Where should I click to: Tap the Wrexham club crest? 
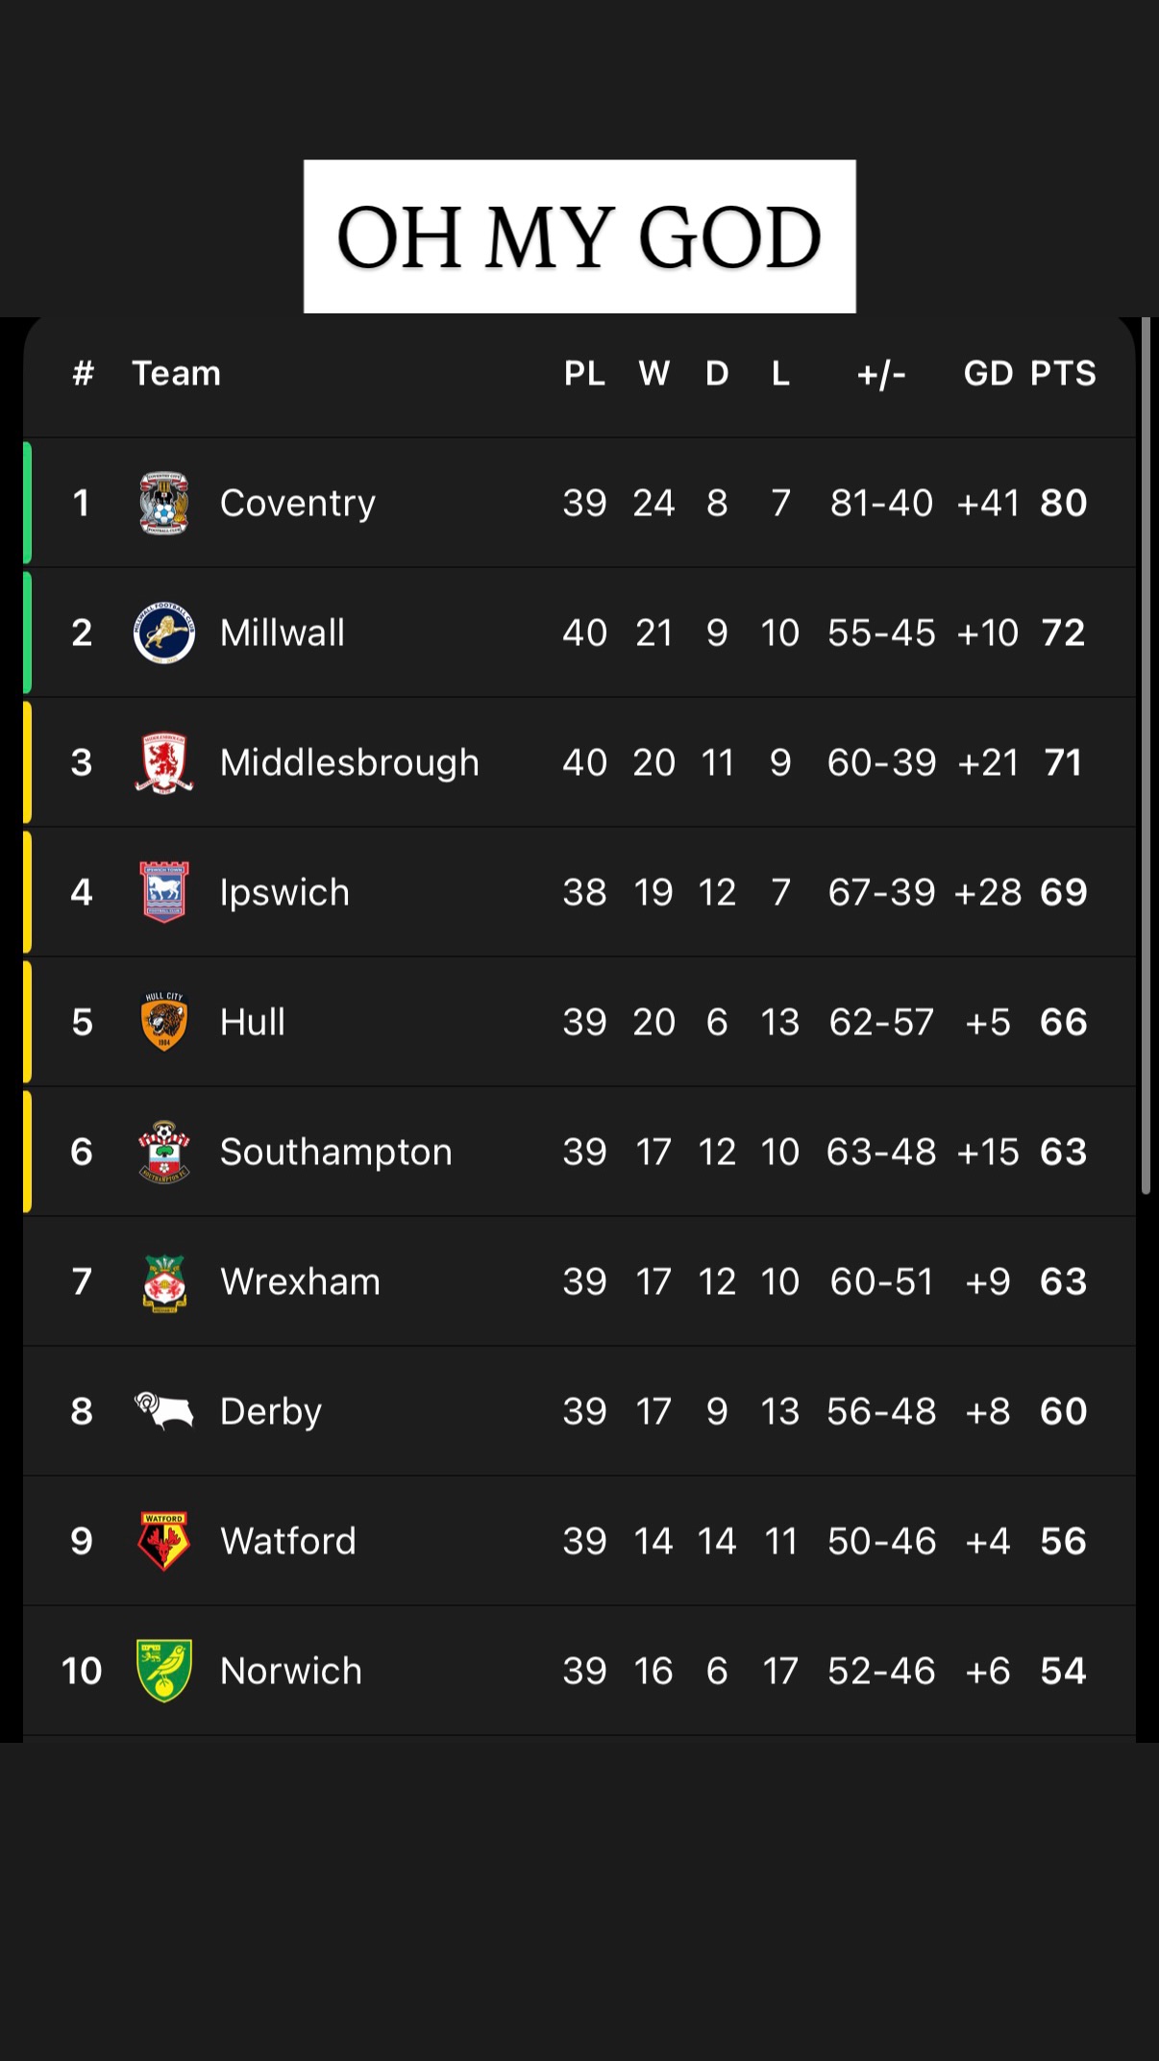[163, 1282]
